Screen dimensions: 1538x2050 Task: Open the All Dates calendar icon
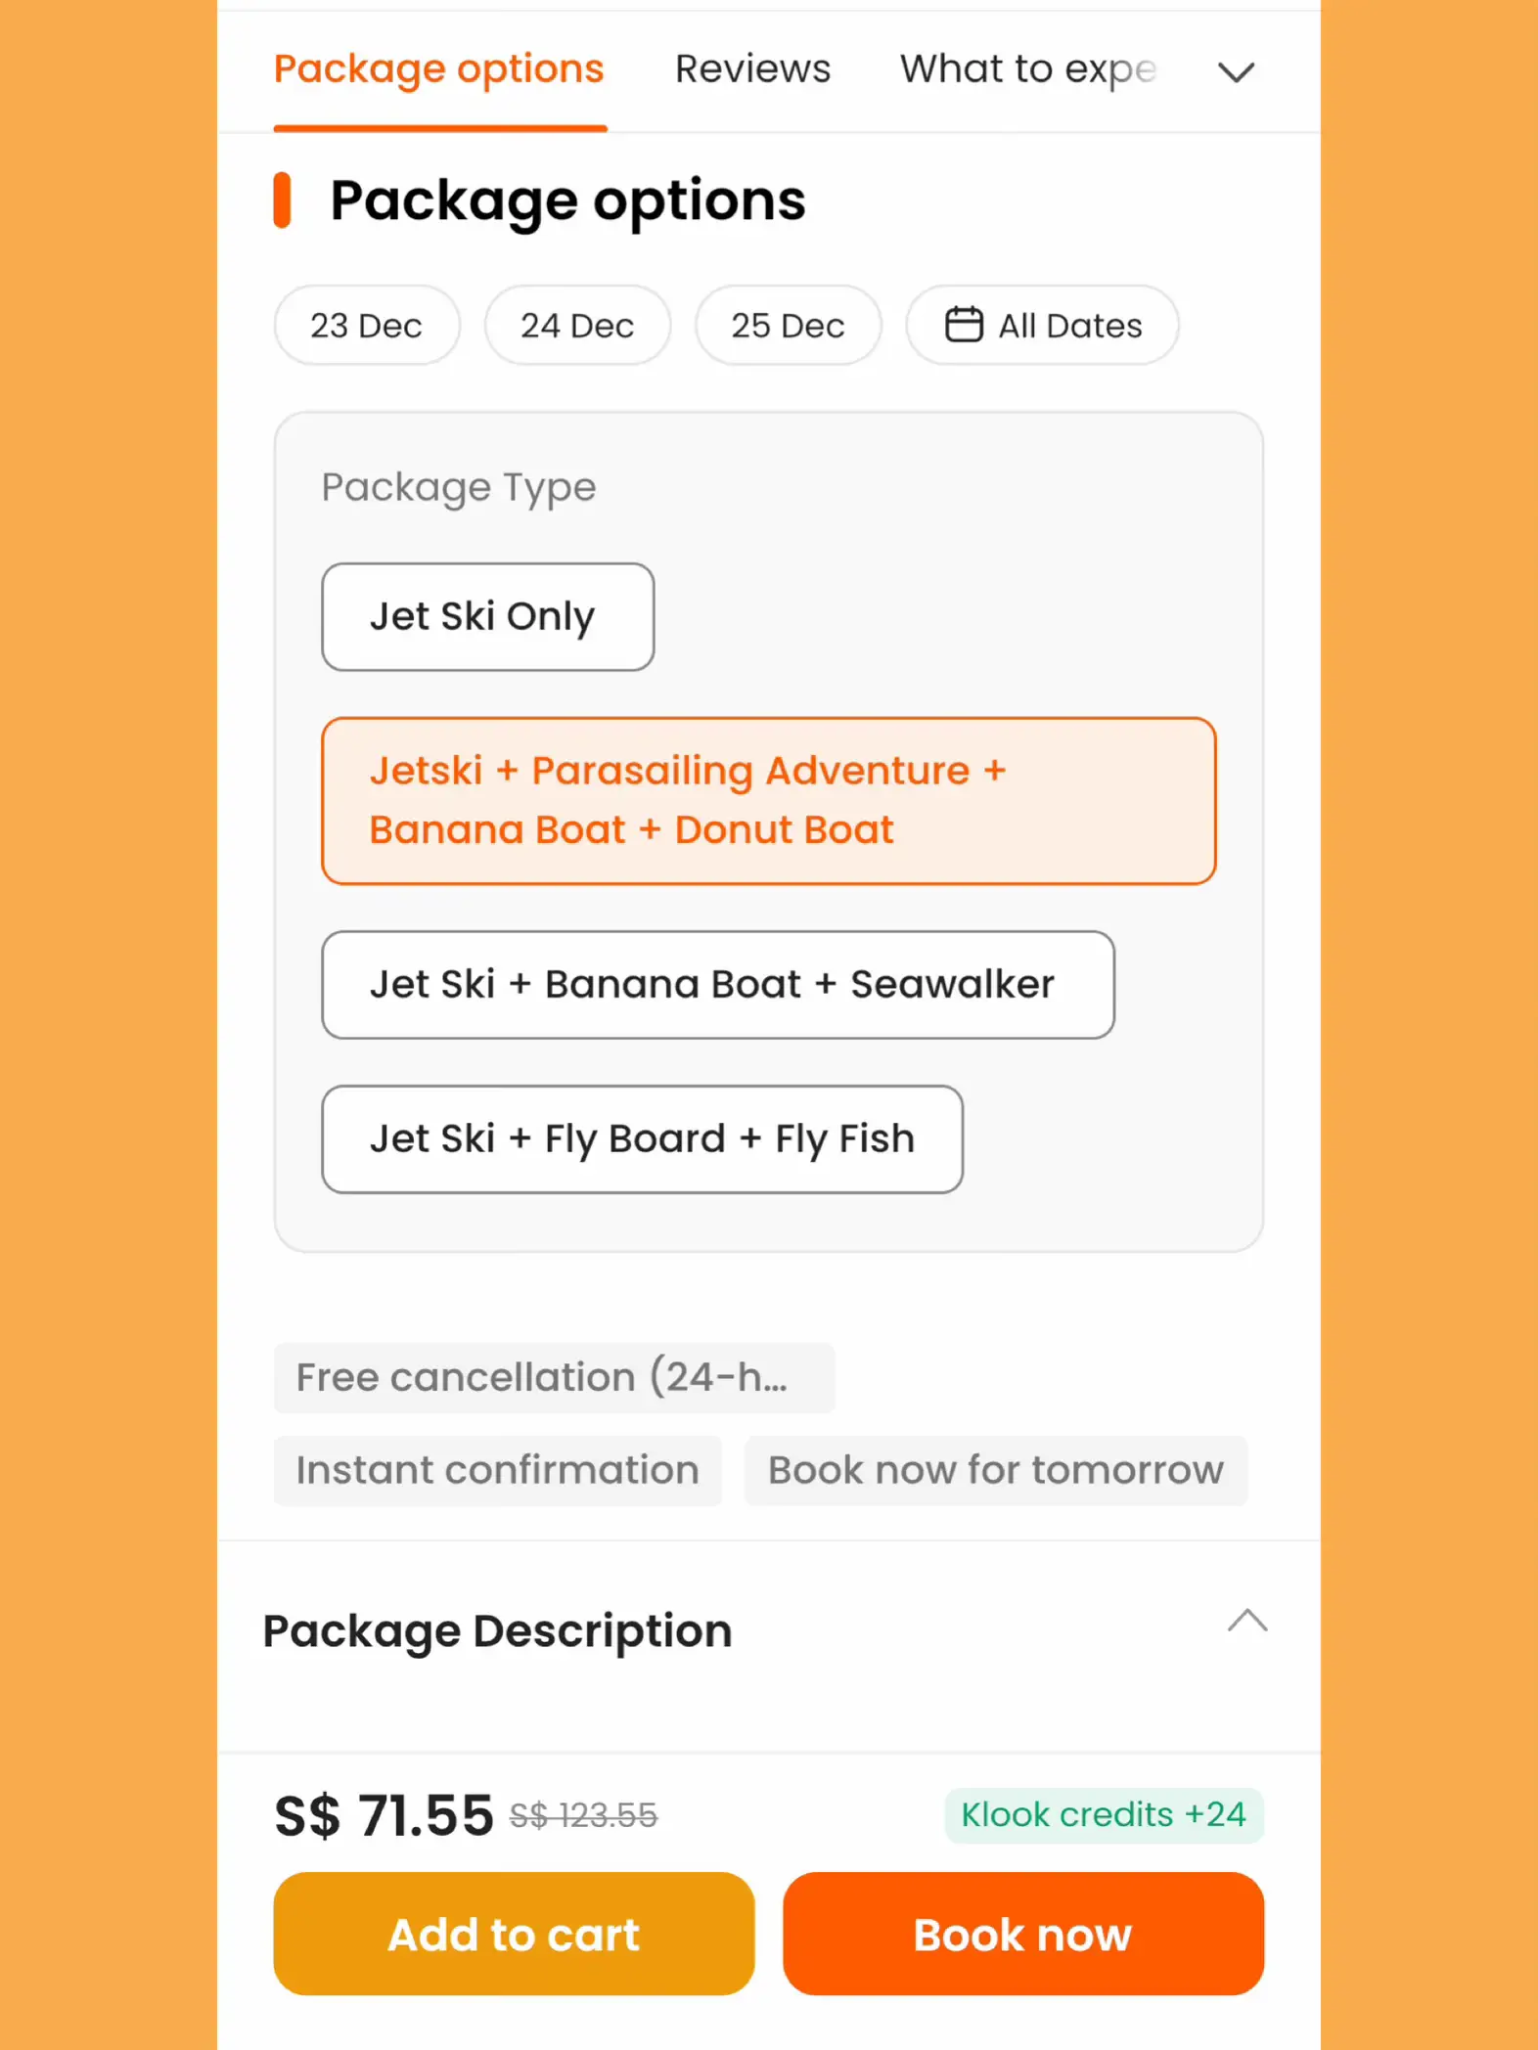[964, 325]
